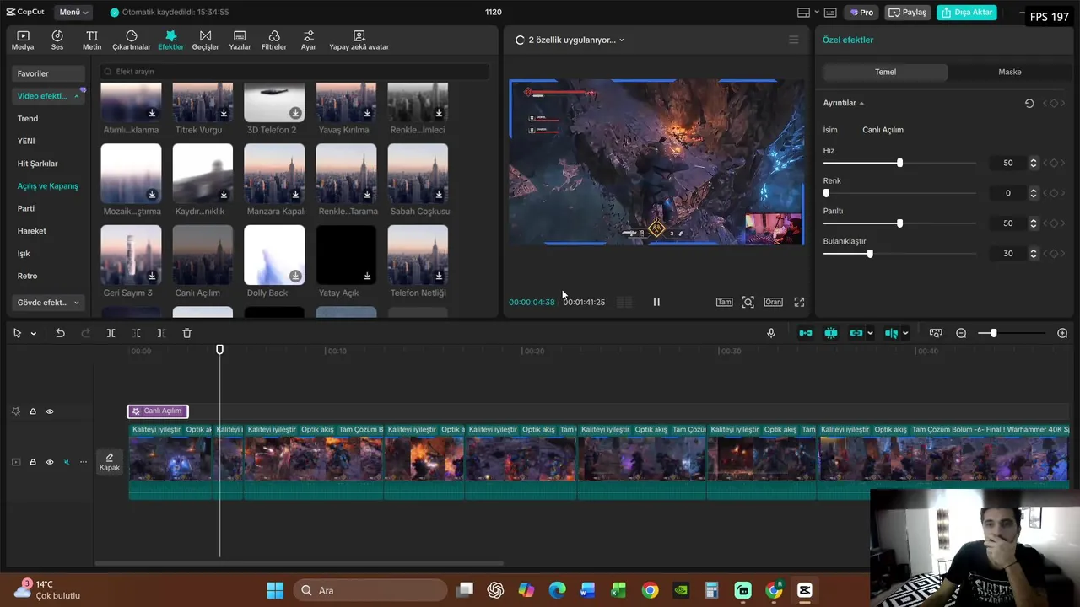Click the Kapak cover button
The height and width of the screenshot is (607, 1080).
[x=110, y=462]
